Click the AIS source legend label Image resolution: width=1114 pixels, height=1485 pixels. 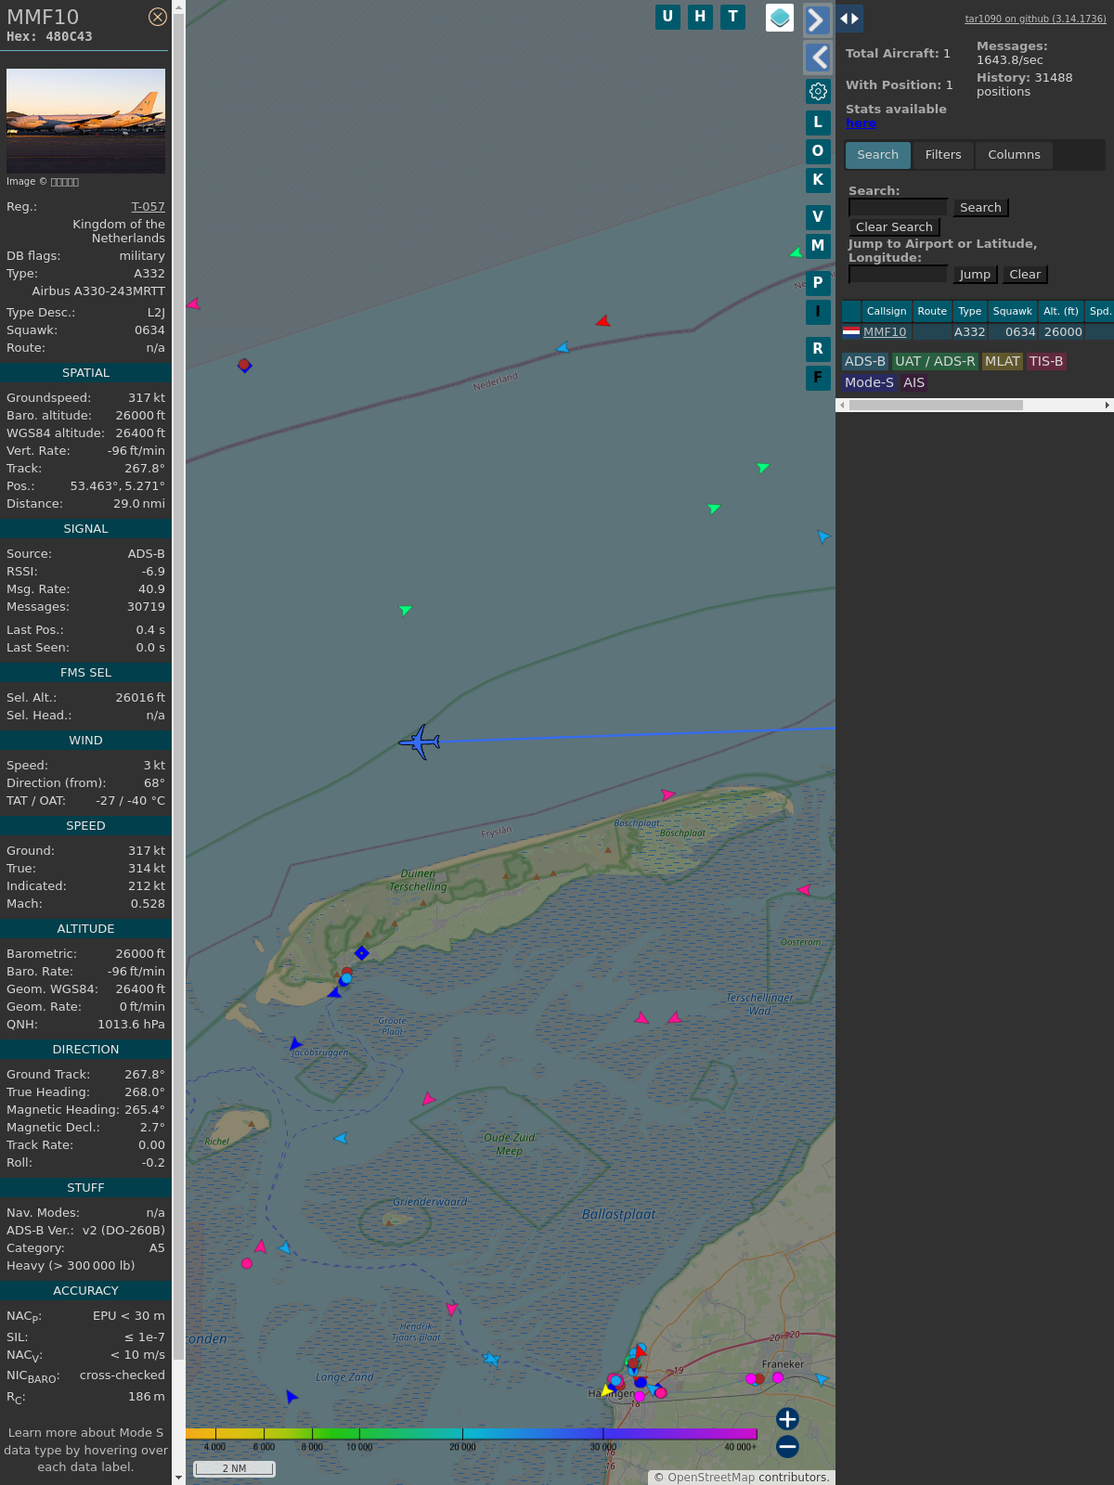914,382
